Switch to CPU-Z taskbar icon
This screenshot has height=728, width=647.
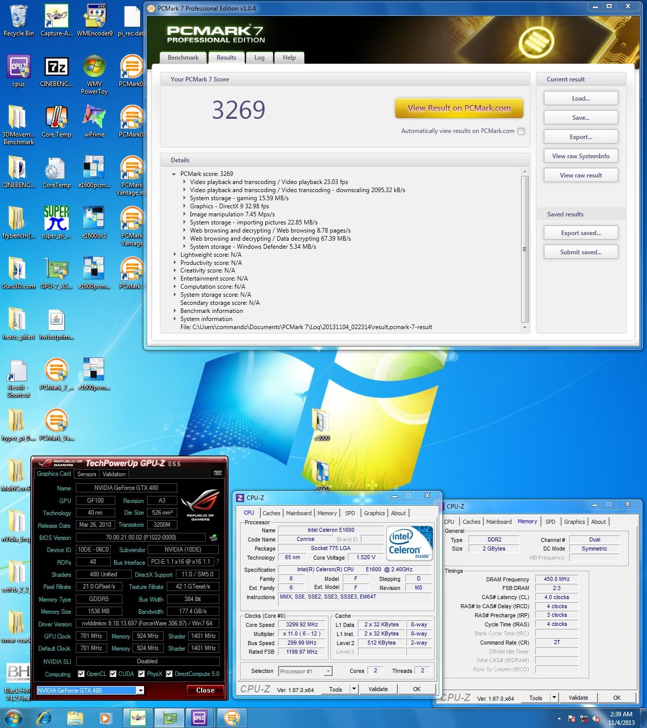(199, 718)
